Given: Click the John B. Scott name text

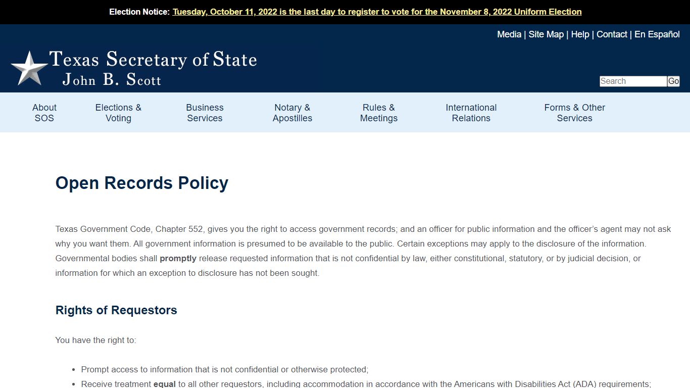Looking at the screenshot, I should (x=112, y=80).
